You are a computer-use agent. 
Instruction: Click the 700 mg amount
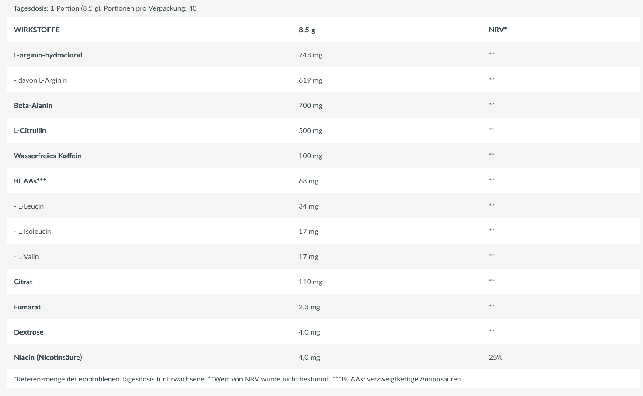click(310, 105)
